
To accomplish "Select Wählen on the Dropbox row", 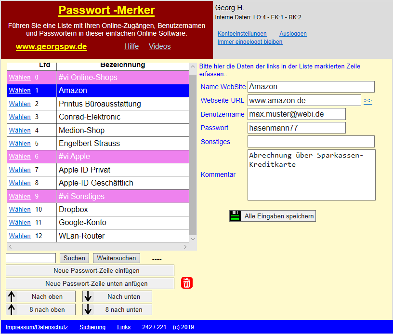I will pyautogui.click(x=19, y=209).
